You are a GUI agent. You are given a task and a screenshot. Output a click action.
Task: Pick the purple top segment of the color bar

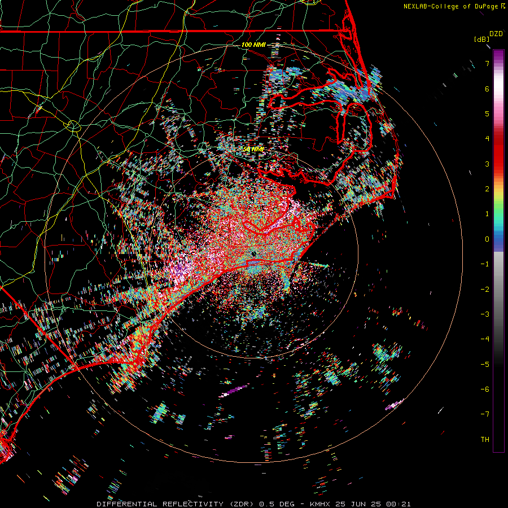498,55
